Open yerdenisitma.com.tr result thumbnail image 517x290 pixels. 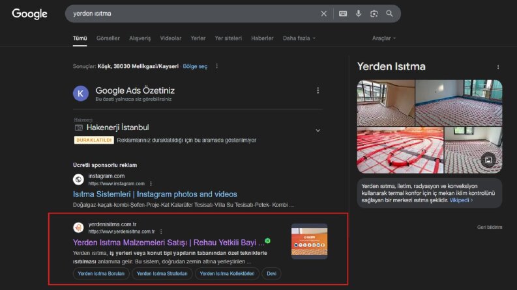point(309,241)
